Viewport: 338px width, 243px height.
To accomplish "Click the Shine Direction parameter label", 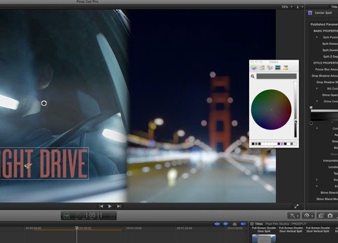I will (x=329, y=193).
